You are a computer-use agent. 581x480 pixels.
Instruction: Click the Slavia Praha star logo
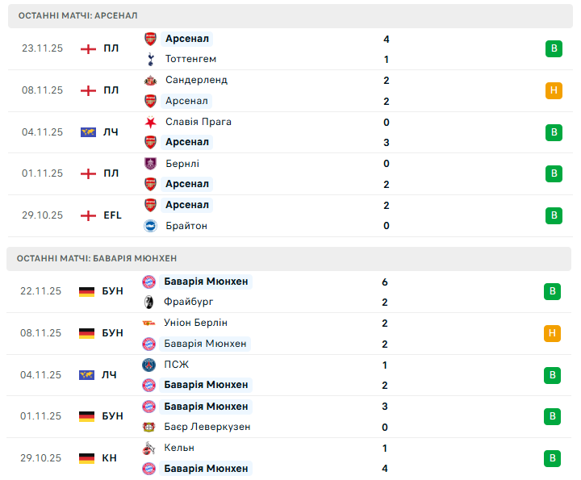(150, 122)
